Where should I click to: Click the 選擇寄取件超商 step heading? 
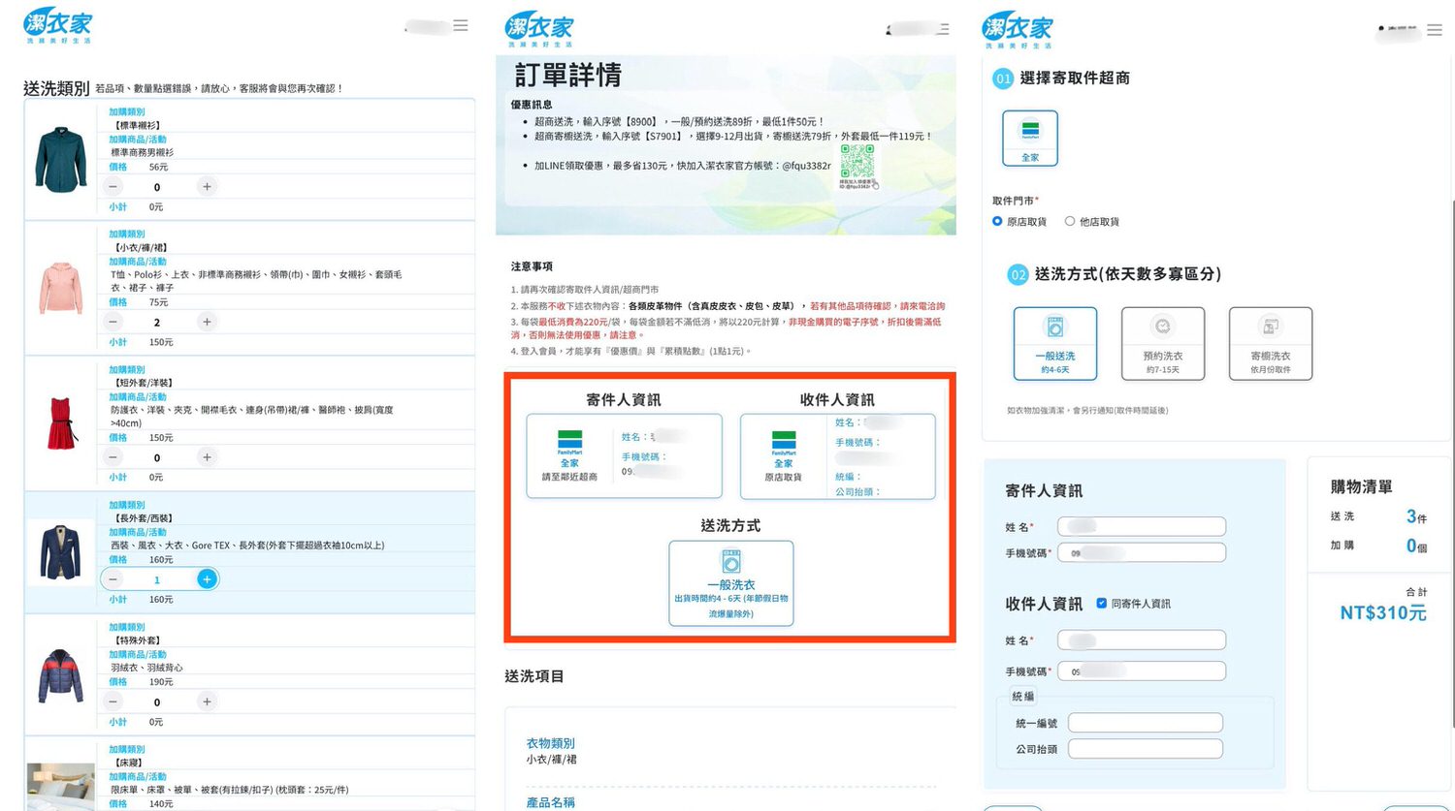point(1075,78)
